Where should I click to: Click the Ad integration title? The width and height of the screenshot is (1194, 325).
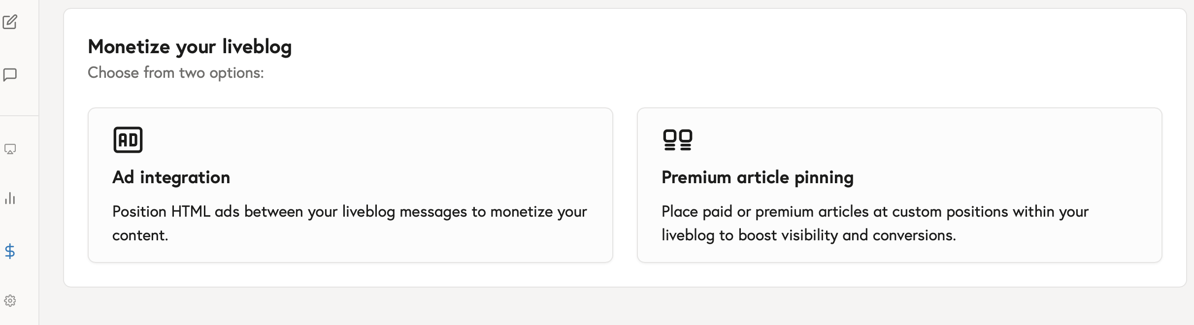click(x=171, y=177)
